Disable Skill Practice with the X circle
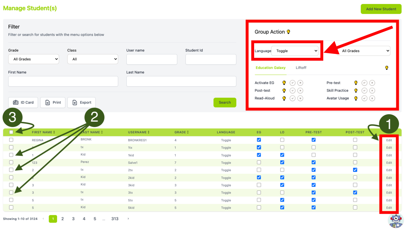 372,90
